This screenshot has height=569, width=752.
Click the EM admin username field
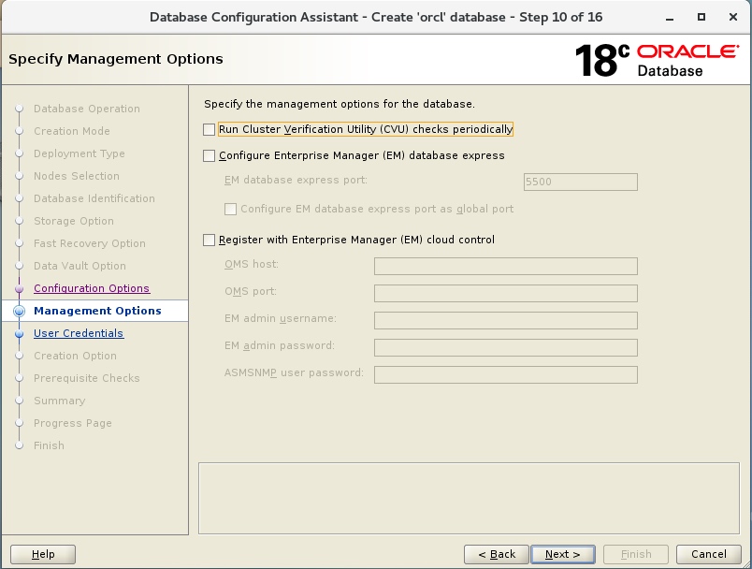(x=505, y=320)
